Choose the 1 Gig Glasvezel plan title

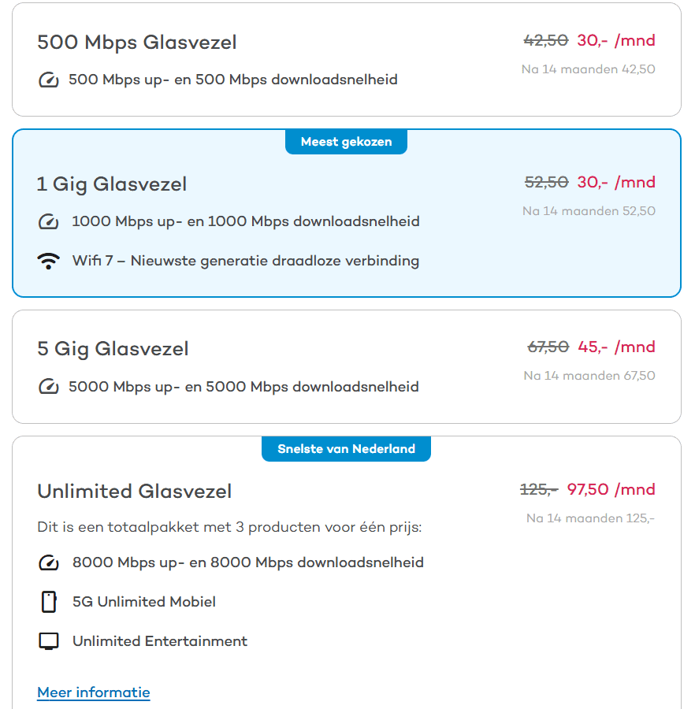pos(112,184)
